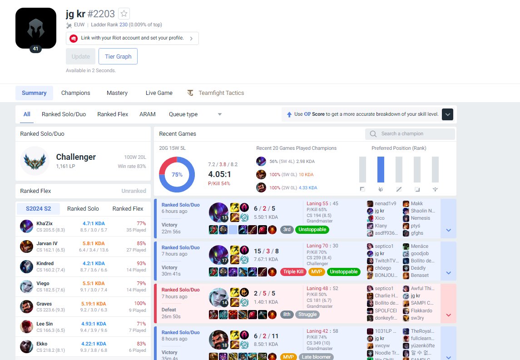
Task: Click the red Riot fist icon in link banner
Action: [74, 39]
